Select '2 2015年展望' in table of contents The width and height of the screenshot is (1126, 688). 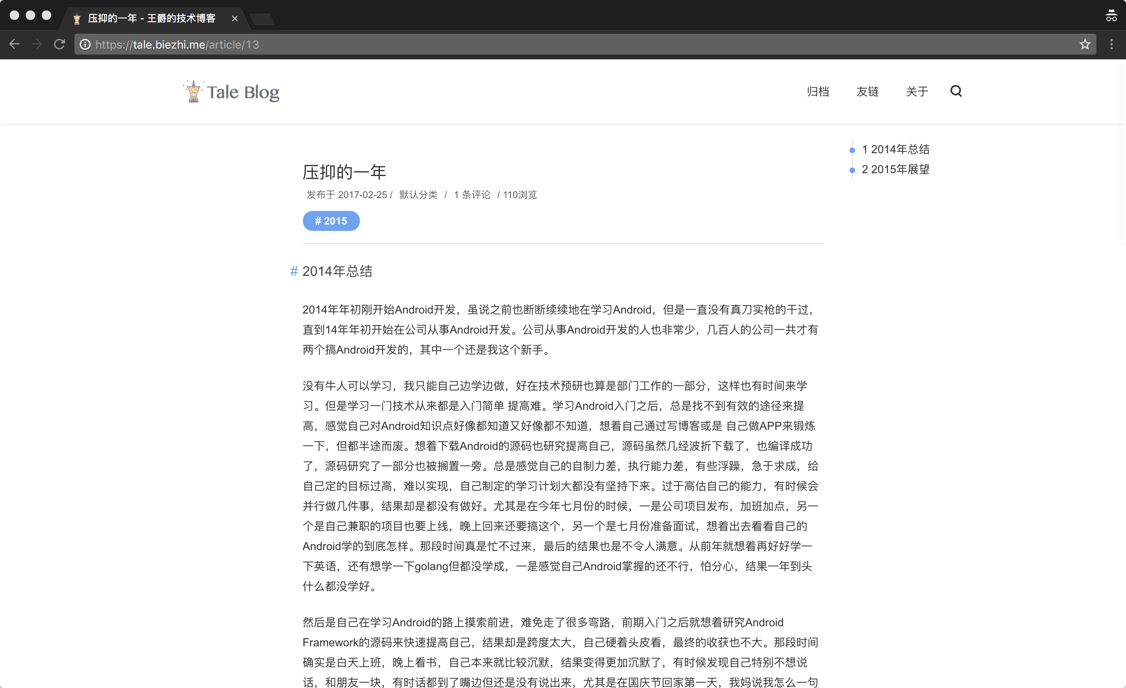(895, 170)
